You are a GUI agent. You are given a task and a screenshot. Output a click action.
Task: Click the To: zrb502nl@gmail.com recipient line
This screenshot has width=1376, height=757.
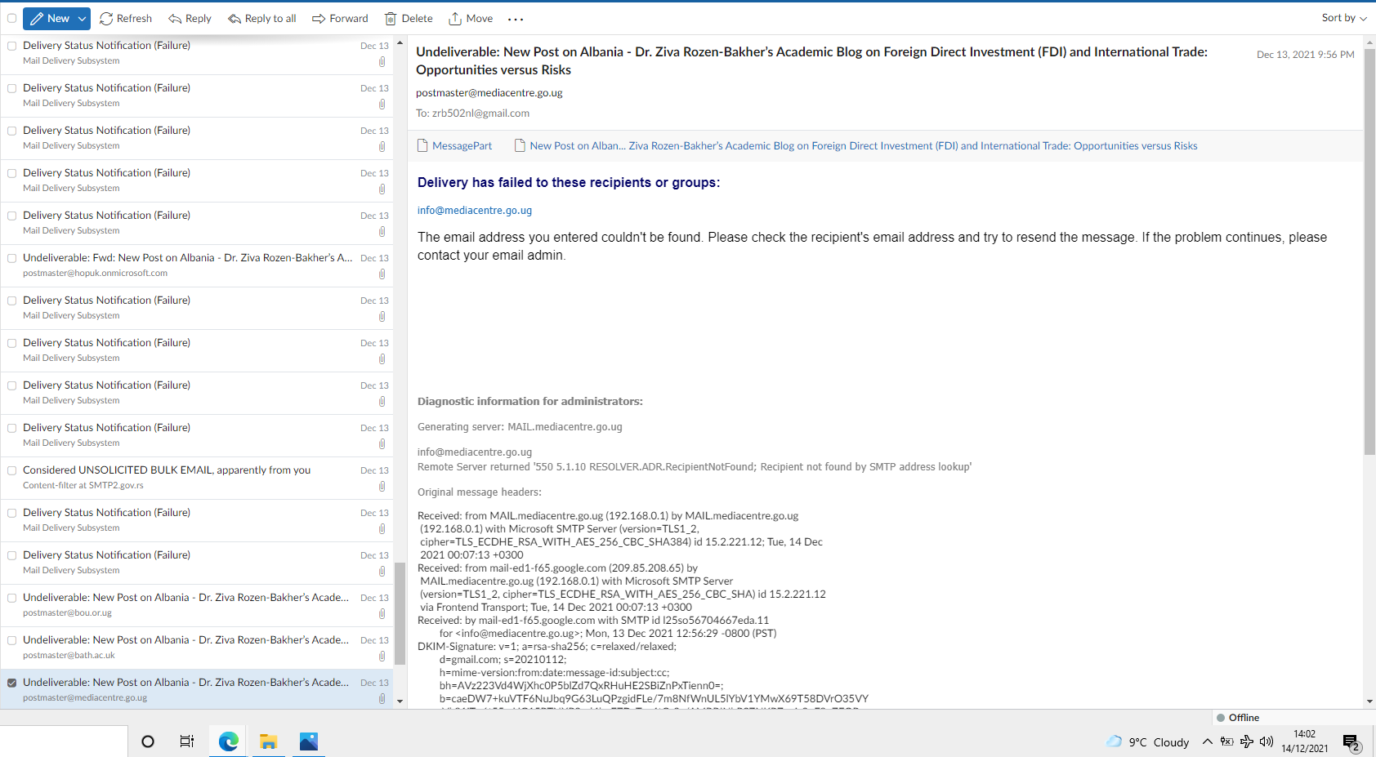(472, 114)
